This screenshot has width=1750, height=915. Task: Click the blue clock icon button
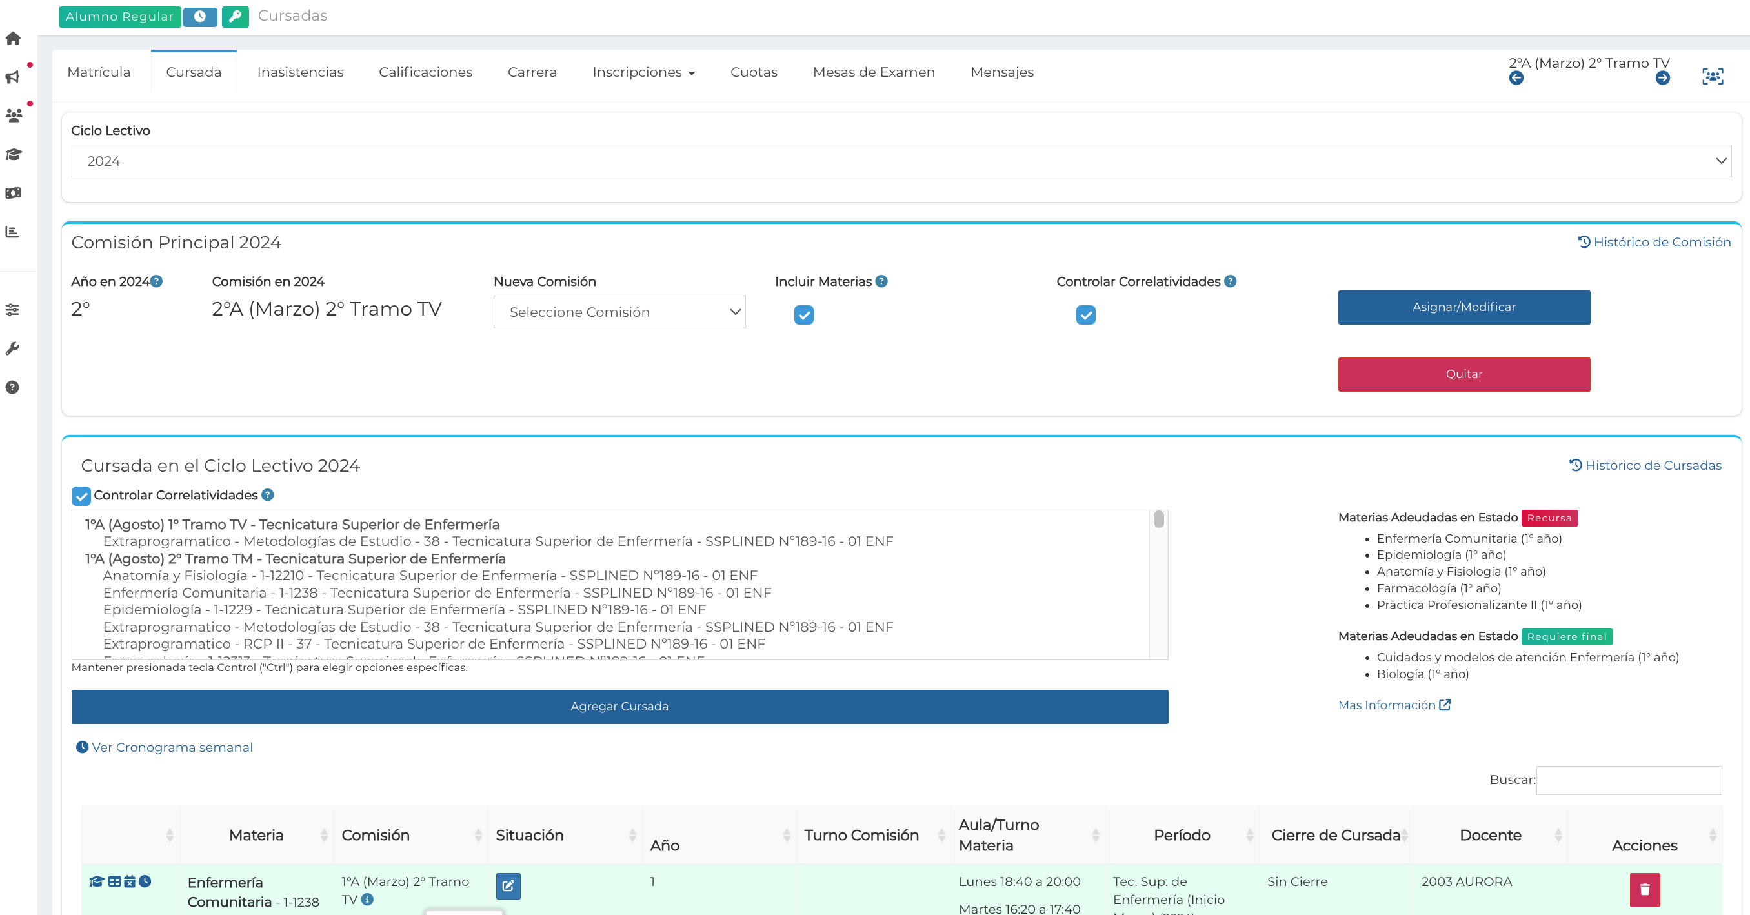(200, 16)
